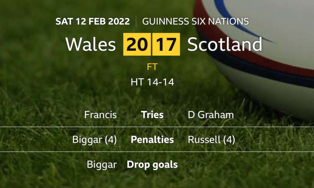The width and height of the screenshot is (314, 188).
Task: Click Biggar (4) in the Penalties row
Action: [94, 140]
